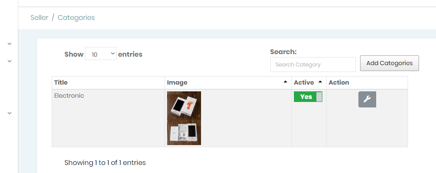Open the Show entries count dropdown

[x=101, y=54]
